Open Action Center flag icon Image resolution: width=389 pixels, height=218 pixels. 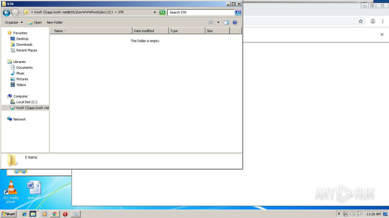coord(360,214)
